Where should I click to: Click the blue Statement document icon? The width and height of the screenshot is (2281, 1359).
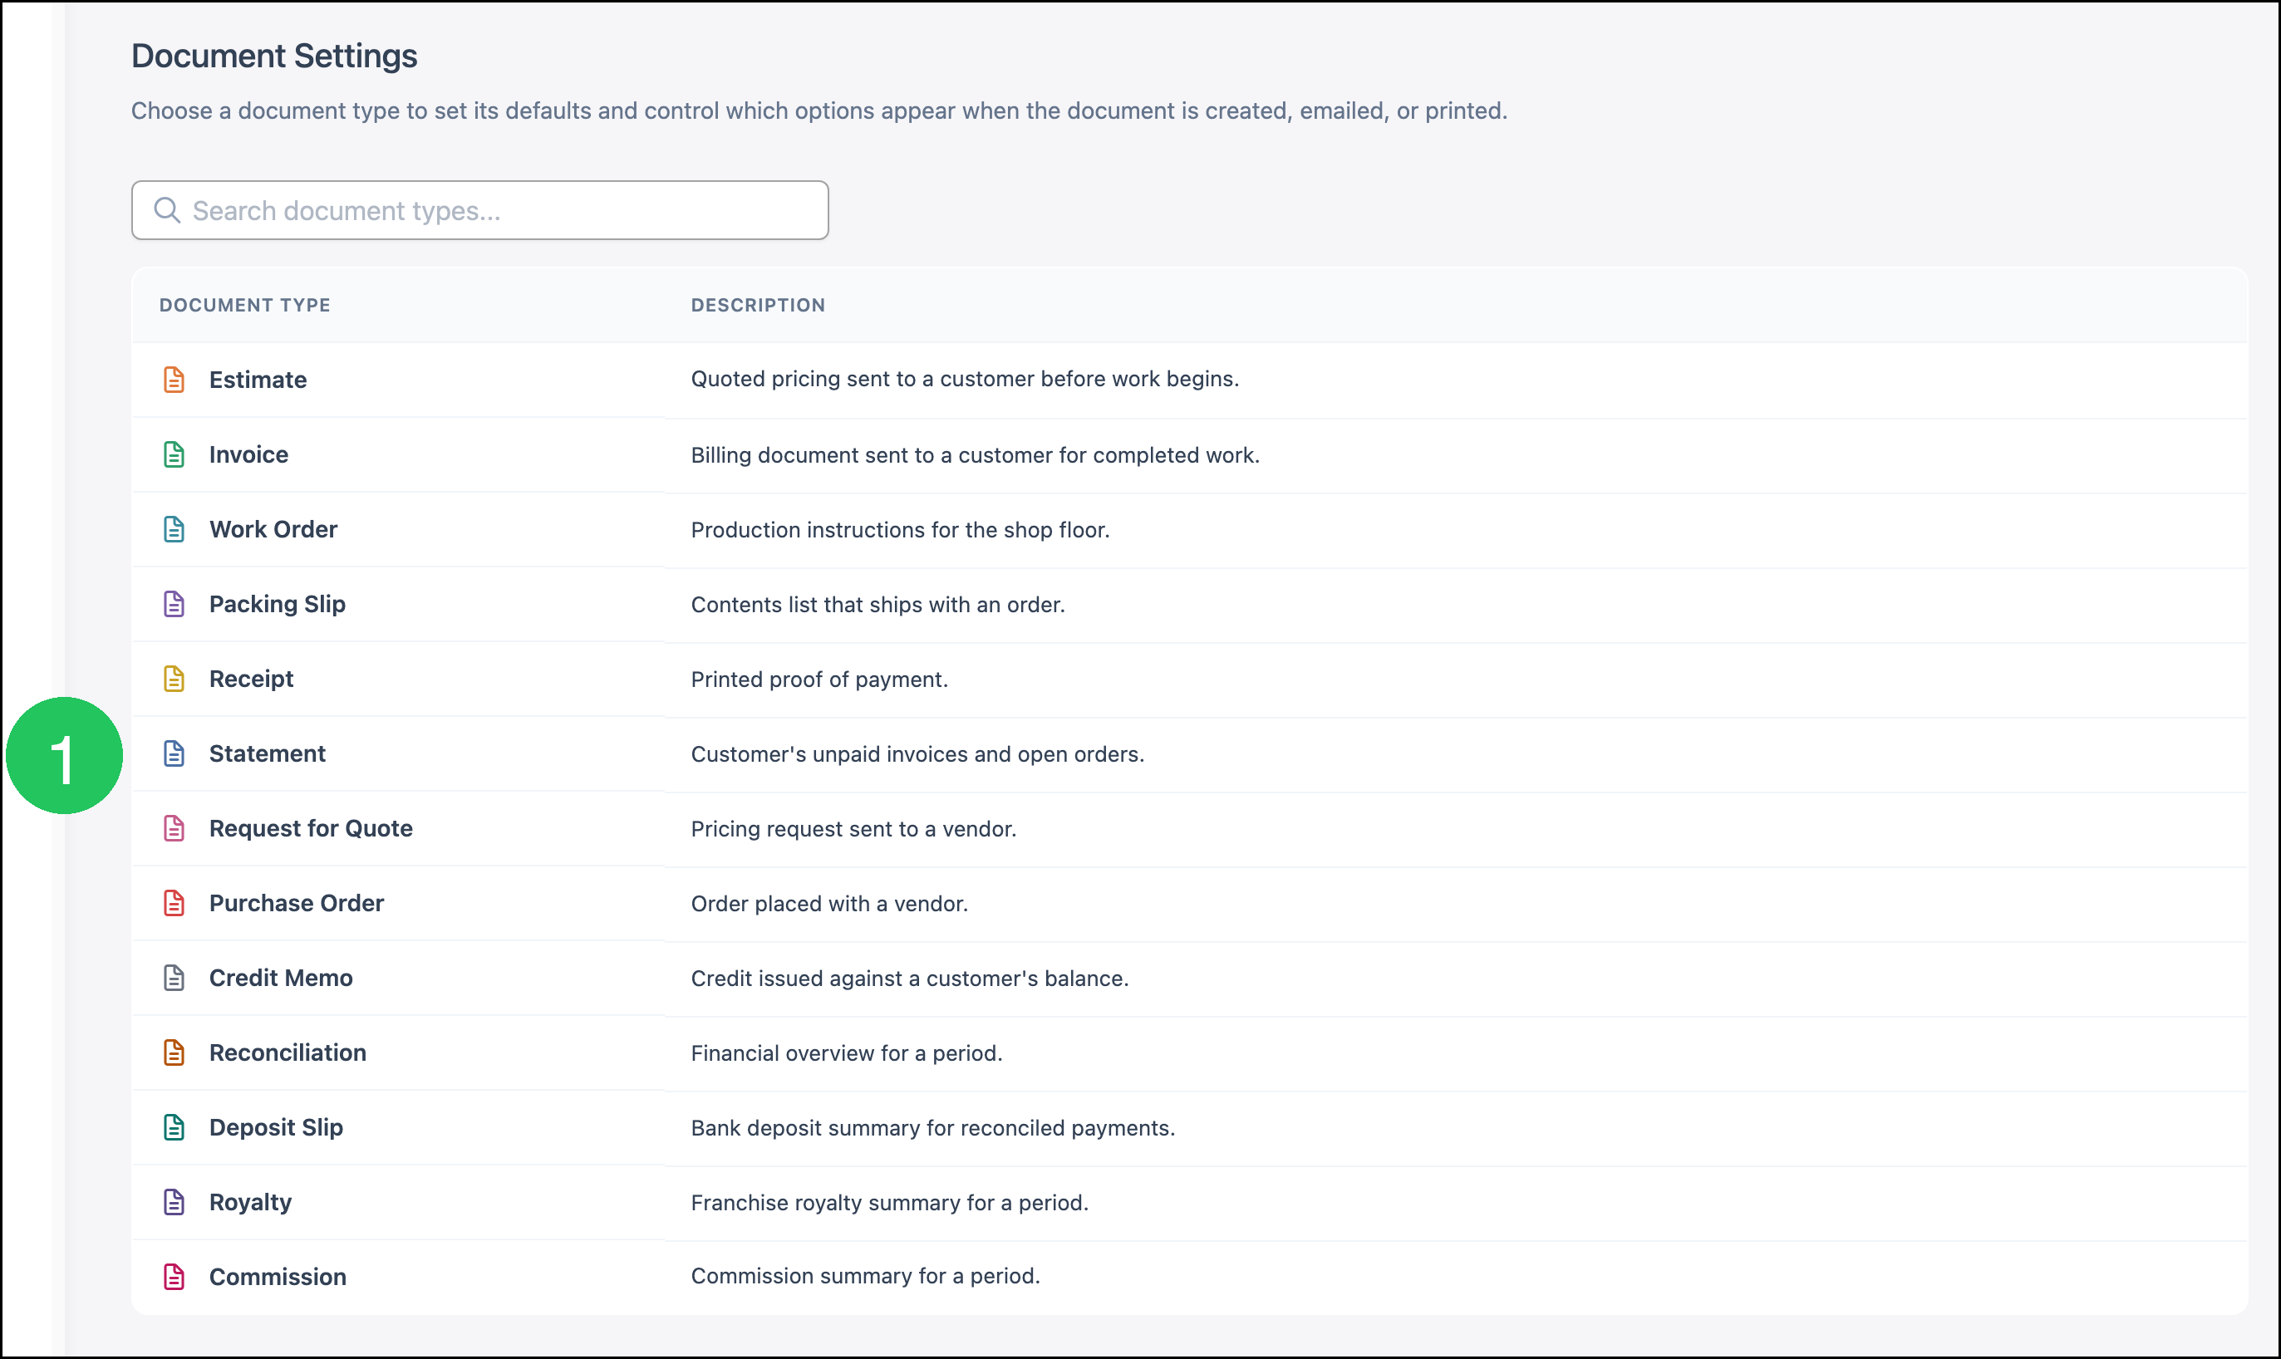pos(174,753)
